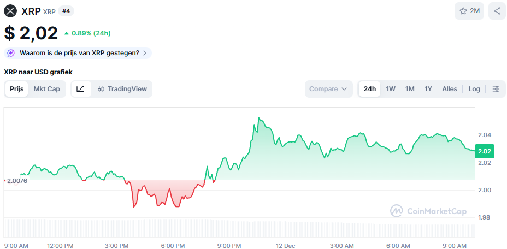507x249 pixels.
Task: Click the $ 2,02 price value
Action: click(x=31, y=33)
